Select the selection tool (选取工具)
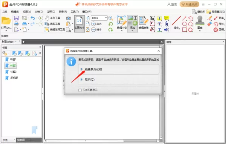Image resolution: width=226 pixels, height=144 pixels. (x=52, y=24)
